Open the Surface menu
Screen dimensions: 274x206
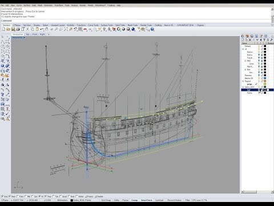(x=27, y=5)
